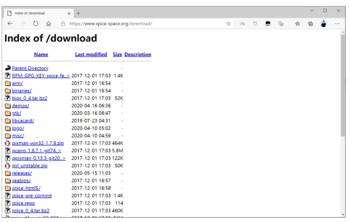Add page to favorites star icon
This screenshot has height=222, width=350.
(x=228, y=23)
